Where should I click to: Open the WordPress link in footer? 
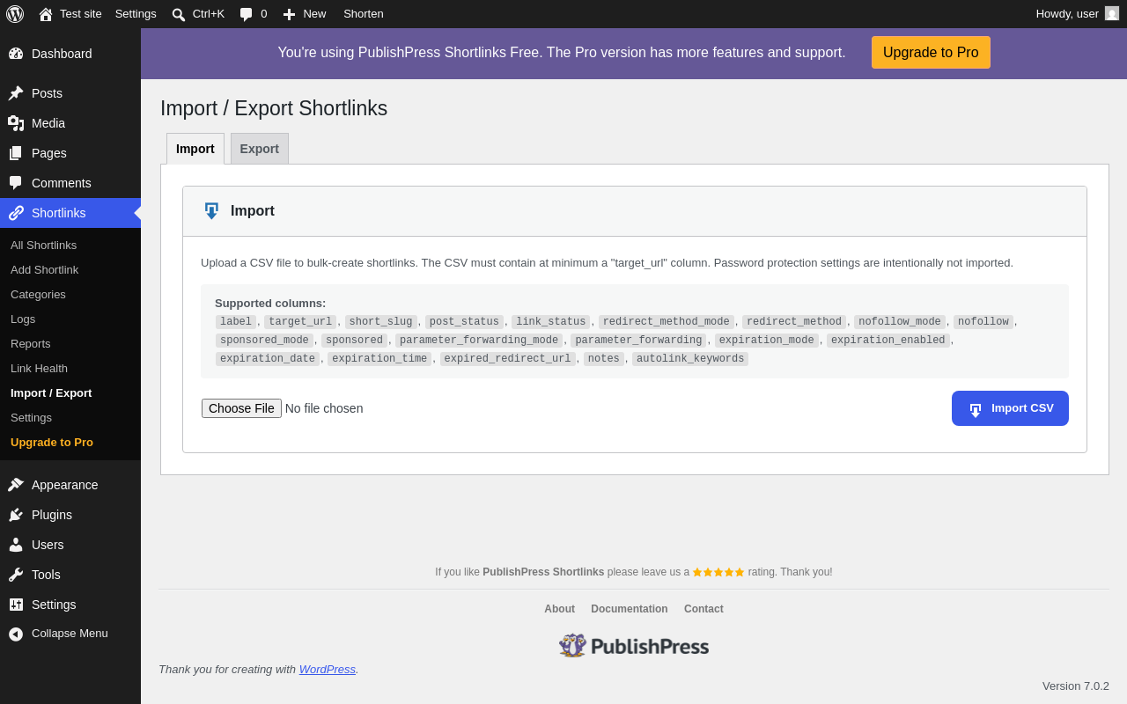click(x=328, y=669)
